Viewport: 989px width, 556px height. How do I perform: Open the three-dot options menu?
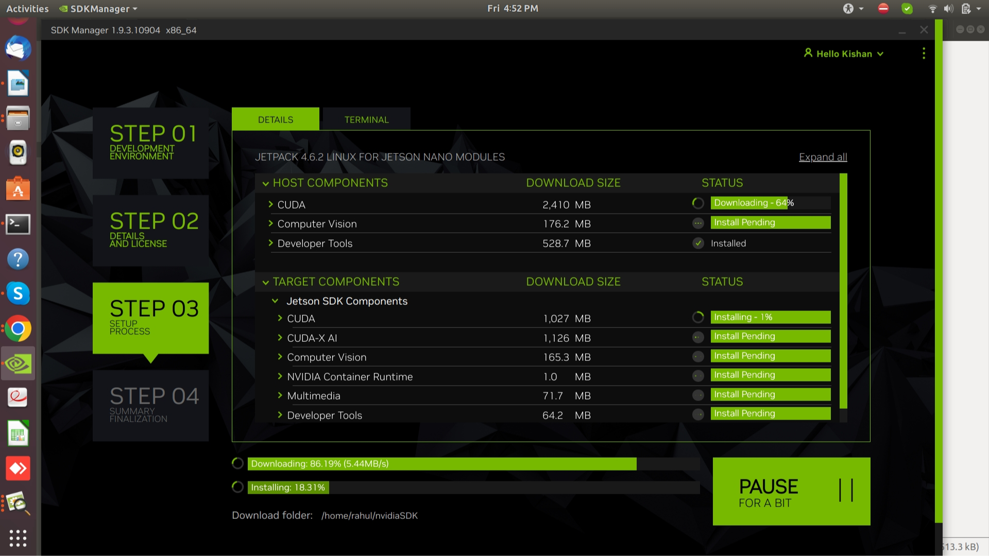(924, 54)
